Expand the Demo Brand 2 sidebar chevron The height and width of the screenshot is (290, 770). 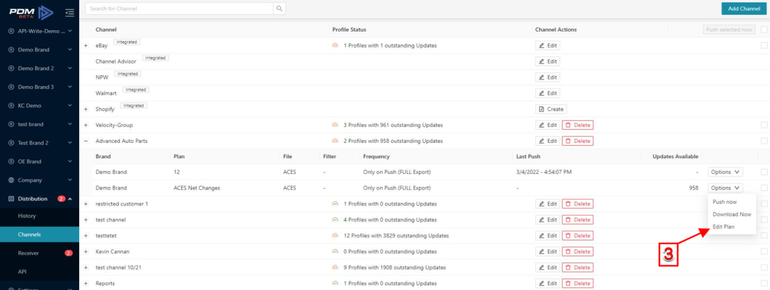tap(70, 68)
